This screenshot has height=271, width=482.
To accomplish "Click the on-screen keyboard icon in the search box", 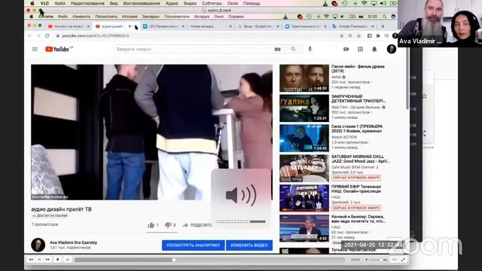I will point(277,49).
